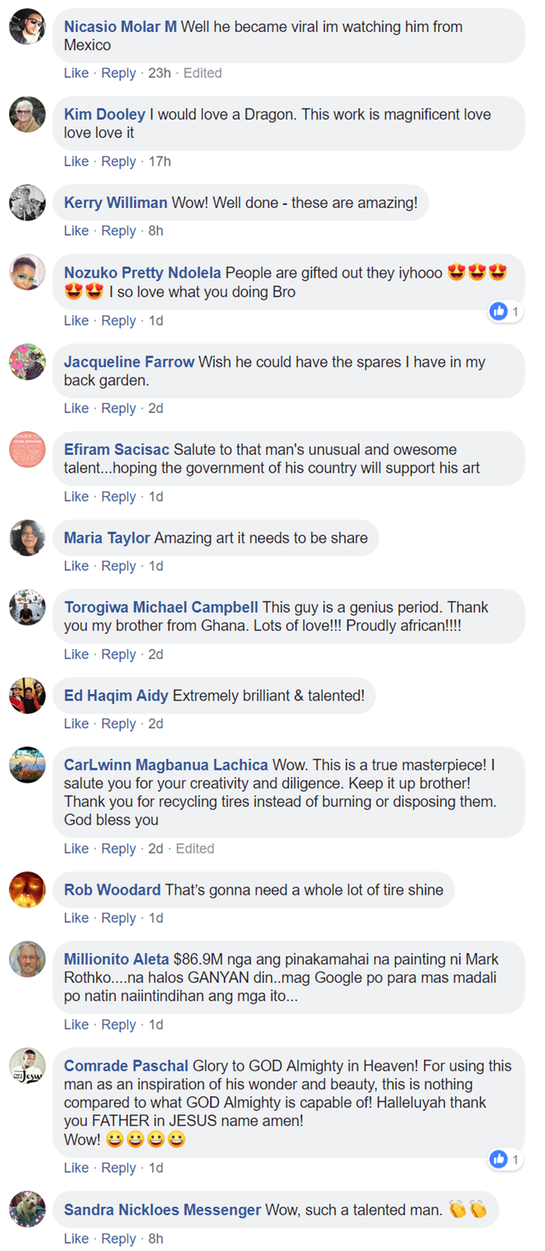View edit history of CarLwinn's comment
Viewport: 545px width, 1251px height.
coord(195,849)
